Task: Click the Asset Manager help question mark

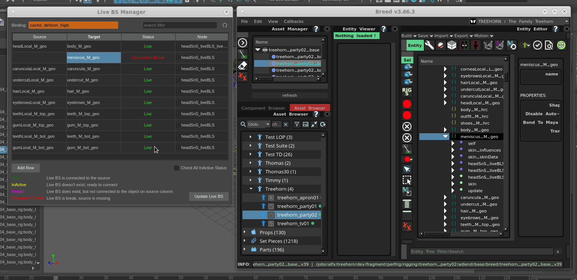Action: pos(316,29)
